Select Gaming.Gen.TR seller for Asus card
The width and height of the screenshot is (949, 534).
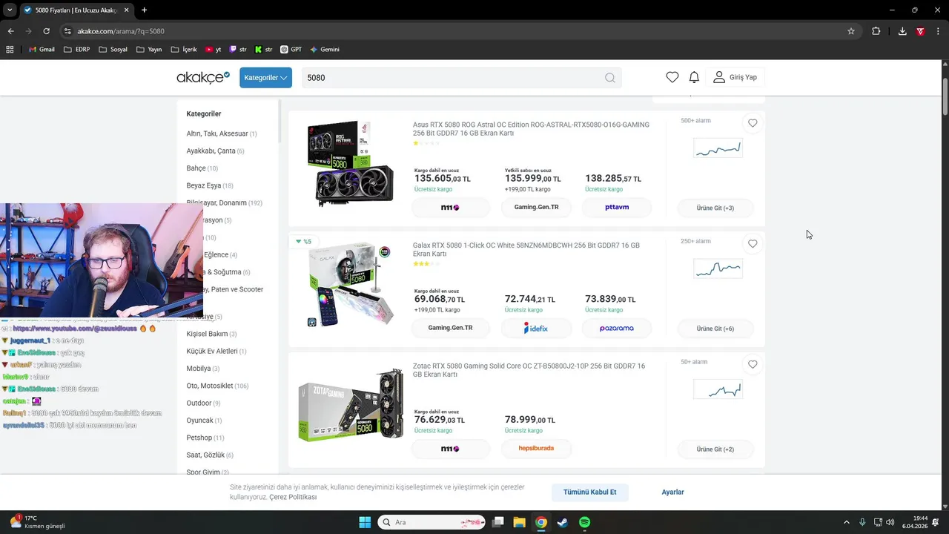point(536,208)
